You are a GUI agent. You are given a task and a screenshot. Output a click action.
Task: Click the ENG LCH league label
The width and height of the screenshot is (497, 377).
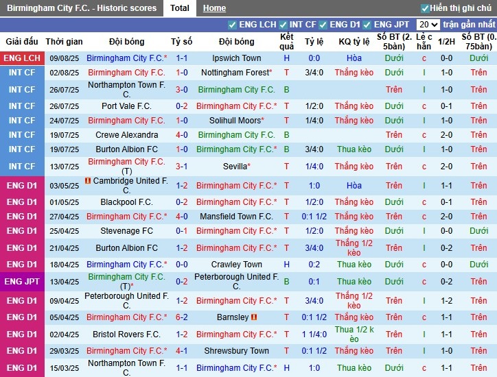click(x=22, y=58)
